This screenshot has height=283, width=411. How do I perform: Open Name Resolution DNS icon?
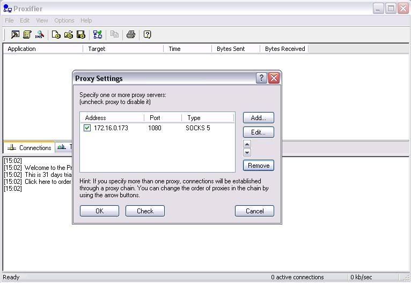39,34
